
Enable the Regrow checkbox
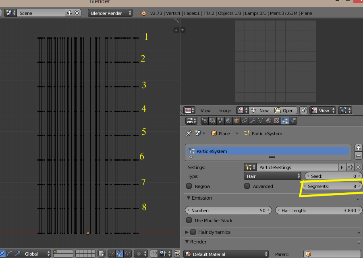(189, 186)
